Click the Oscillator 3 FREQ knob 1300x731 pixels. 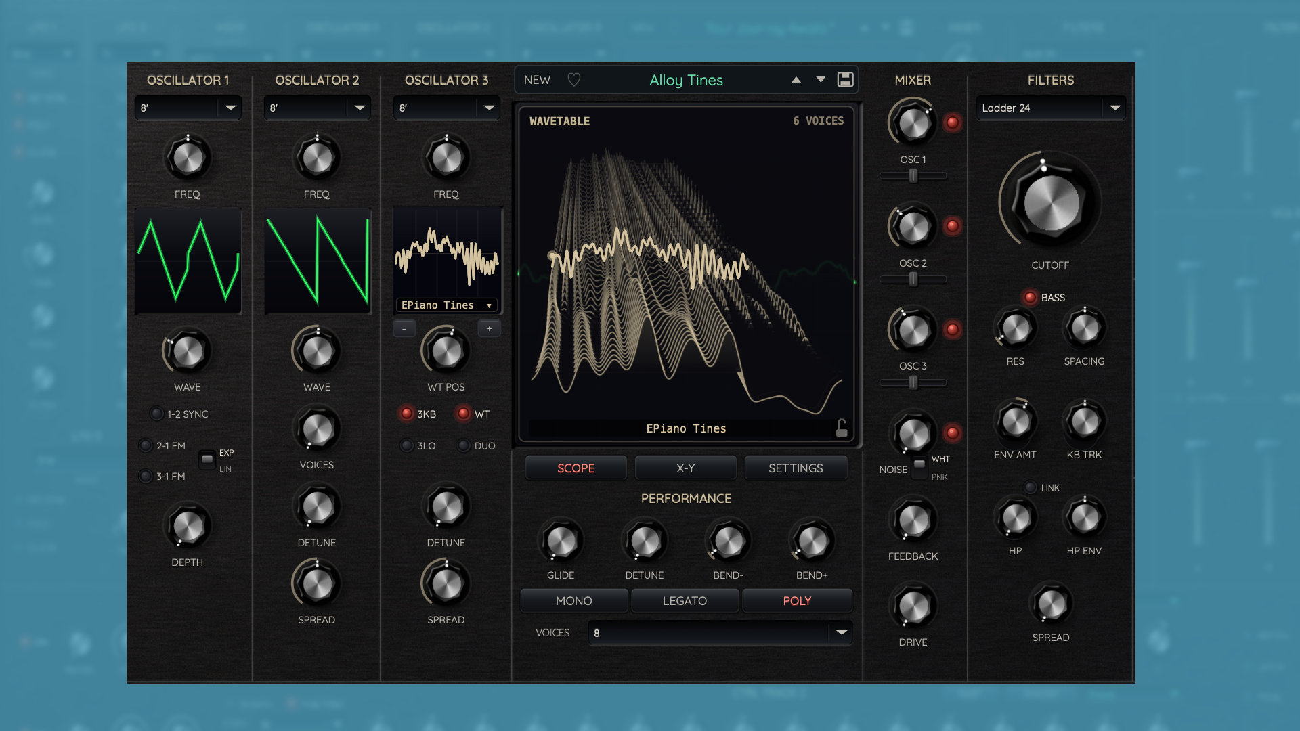pyautogui.click(x=446, y=158)
